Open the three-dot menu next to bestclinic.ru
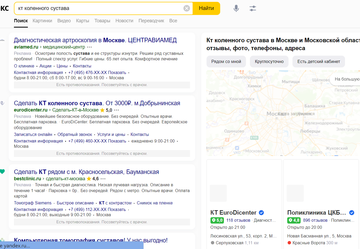The height and width of the screenshot is (249, 360). point(103,179)
